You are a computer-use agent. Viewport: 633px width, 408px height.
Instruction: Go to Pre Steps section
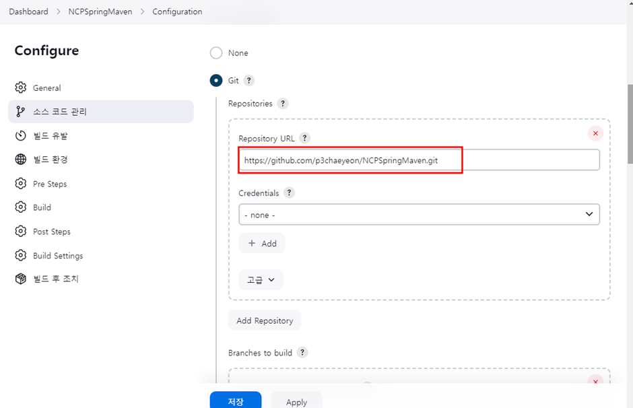click(x=101, y=184)
